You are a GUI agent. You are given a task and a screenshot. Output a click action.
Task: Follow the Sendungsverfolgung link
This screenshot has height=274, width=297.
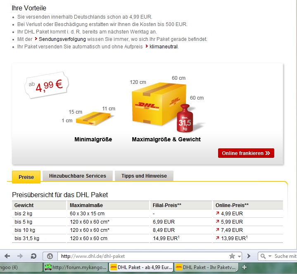tap(62, 39)
